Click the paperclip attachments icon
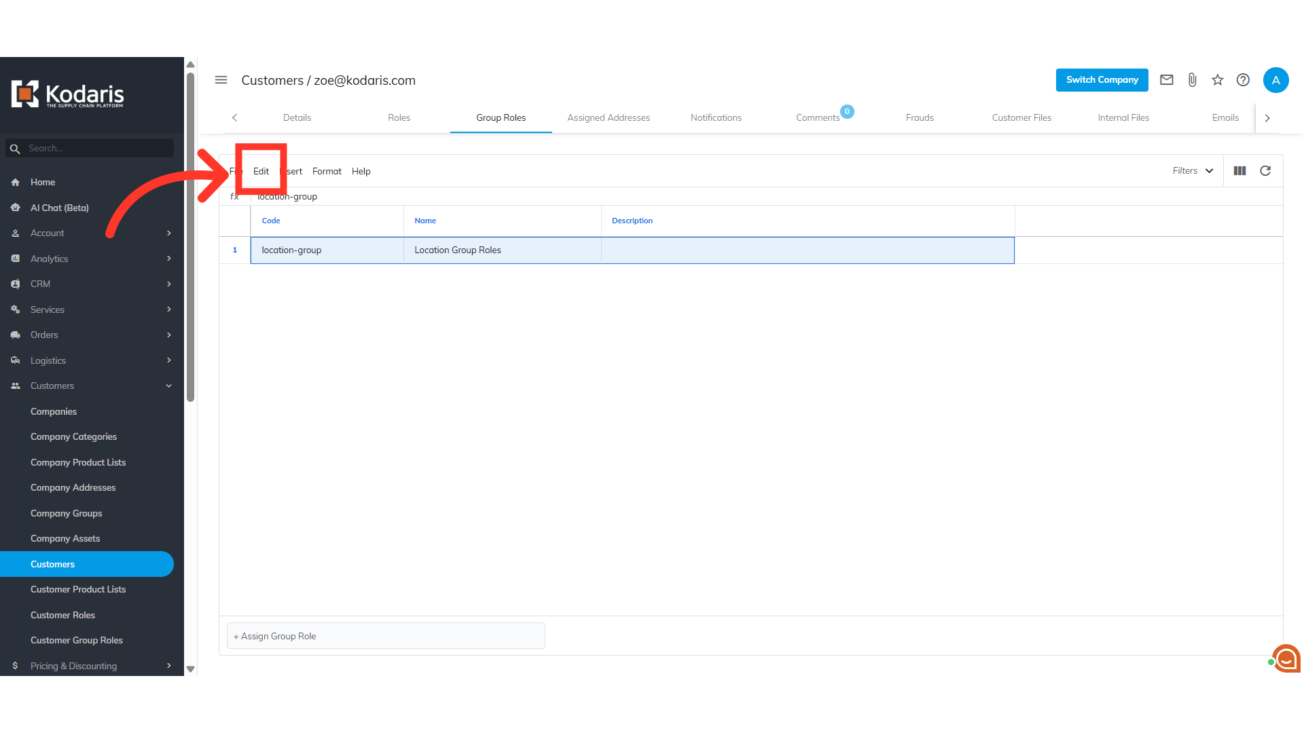 coord(1192,80)
